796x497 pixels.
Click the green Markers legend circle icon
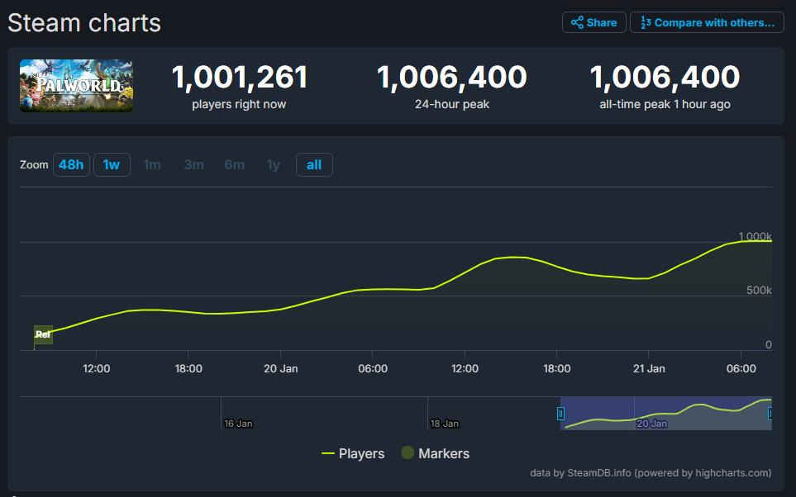coord(407,453)
